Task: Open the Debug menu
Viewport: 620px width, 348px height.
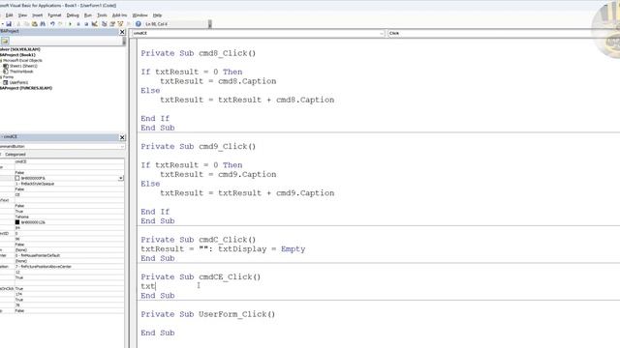Action: (x=73, y=15)
